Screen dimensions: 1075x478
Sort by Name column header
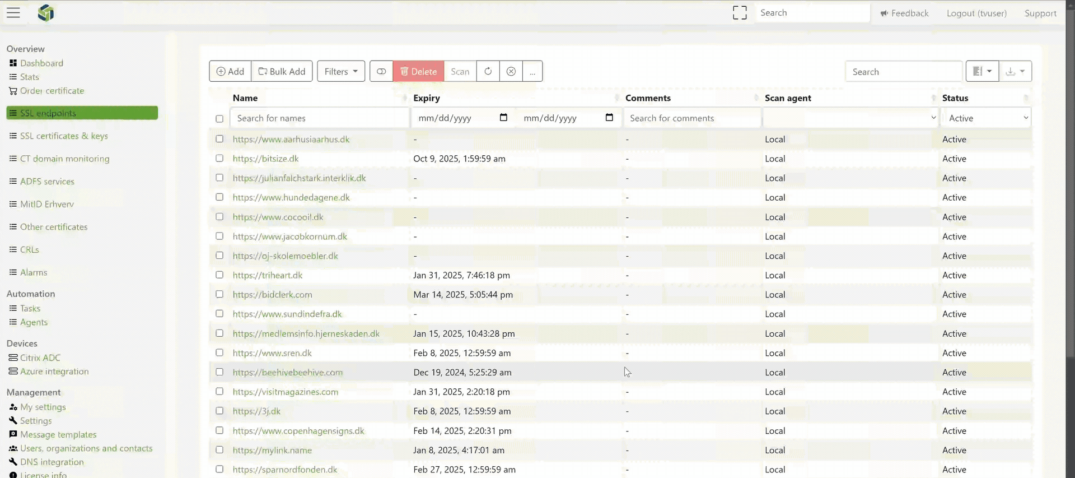pos(245,98)
